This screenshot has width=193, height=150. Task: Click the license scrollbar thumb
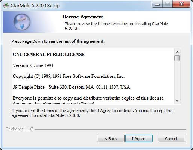click(177, 58)
